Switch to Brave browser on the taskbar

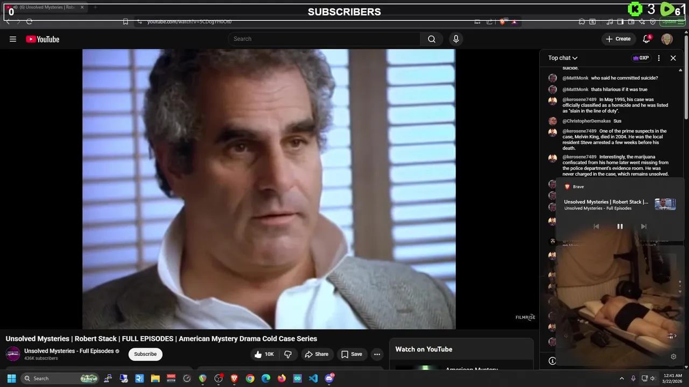(234, 378)
